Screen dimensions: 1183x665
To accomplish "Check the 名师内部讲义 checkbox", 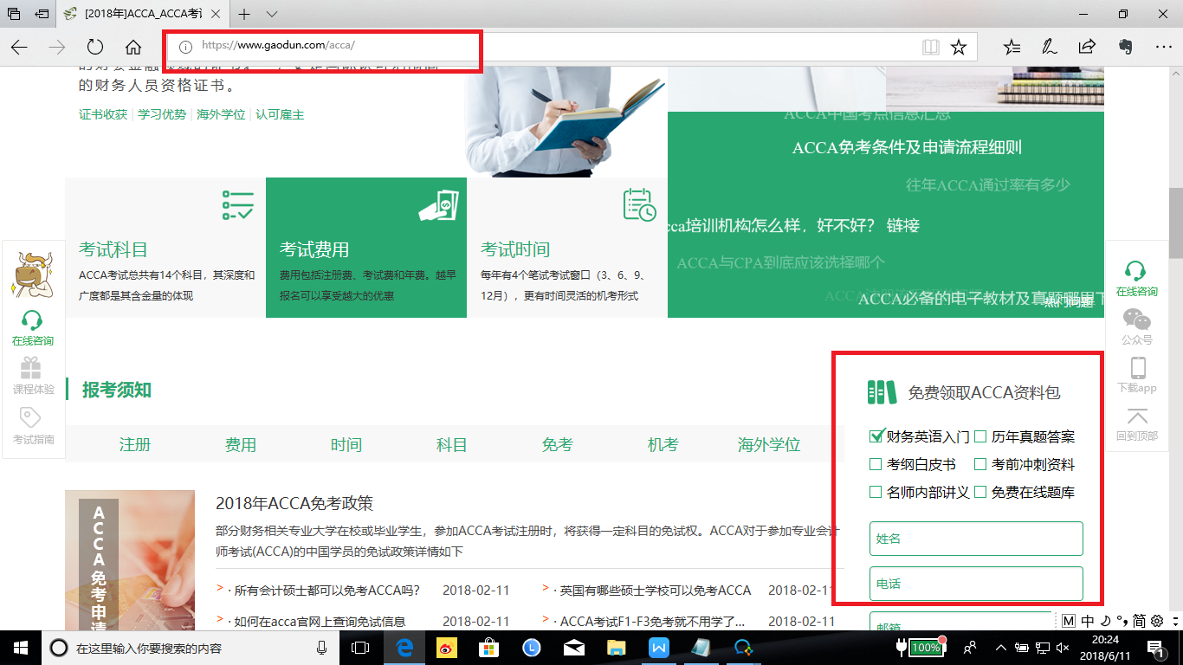I will (876, 493).
